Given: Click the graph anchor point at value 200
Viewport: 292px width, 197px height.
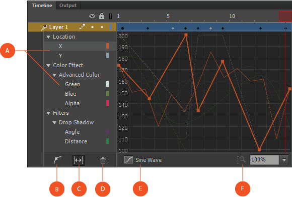Looking at the screenshot, I should [186, 35].
